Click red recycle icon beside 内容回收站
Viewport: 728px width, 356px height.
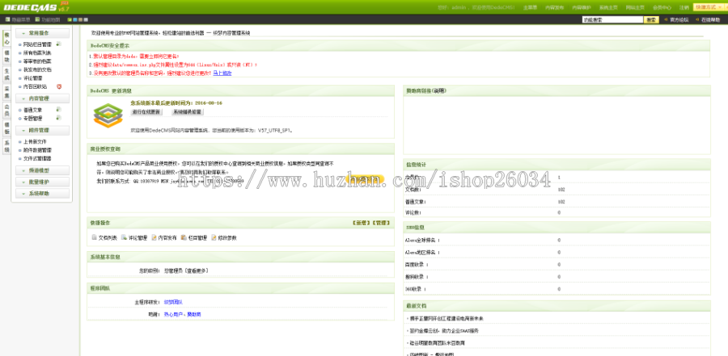(59, 86)
